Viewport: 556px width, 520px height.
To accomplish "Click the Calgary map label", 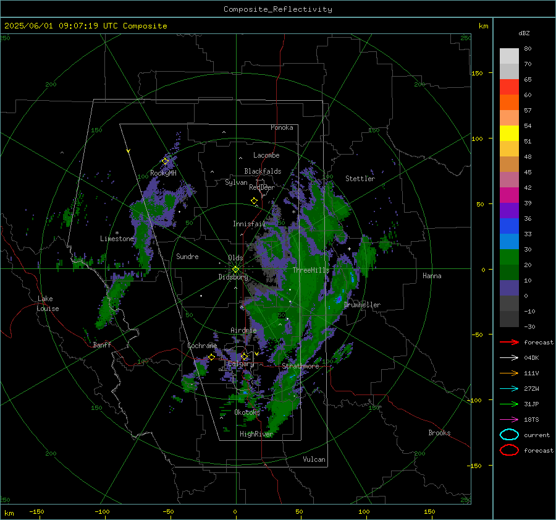I will 241,364.
